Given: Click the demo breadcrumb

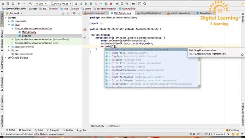Looking at the screenshot, I should [88, 8].
